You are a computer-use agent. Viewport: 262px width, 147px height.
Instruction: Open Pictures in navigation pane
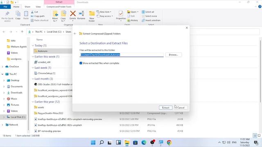click(x=15, y=105)
